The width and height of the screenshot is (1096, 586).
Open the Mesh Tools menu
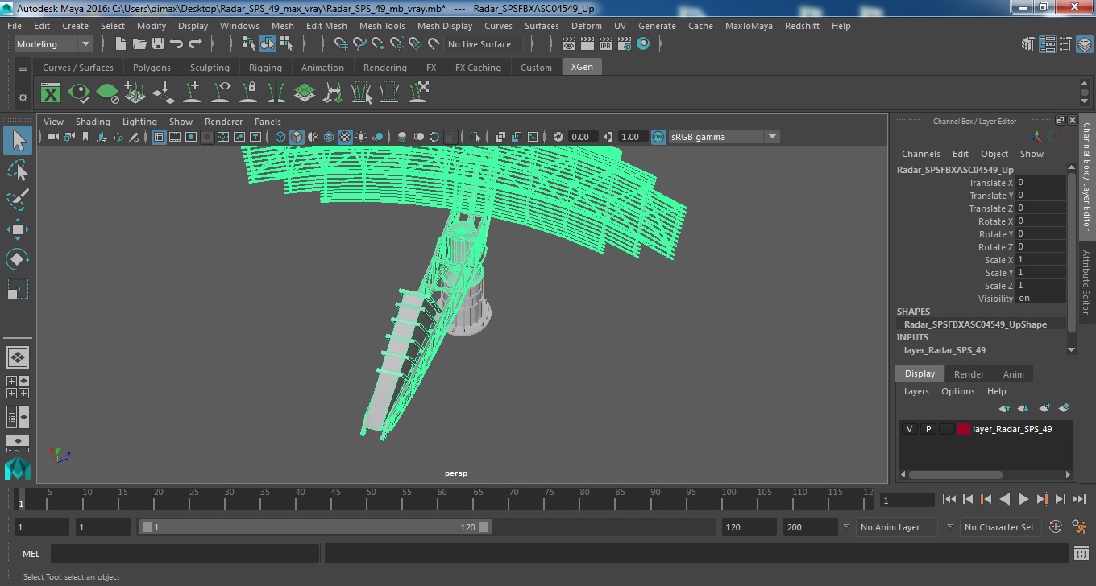click(x=382, y=26)
